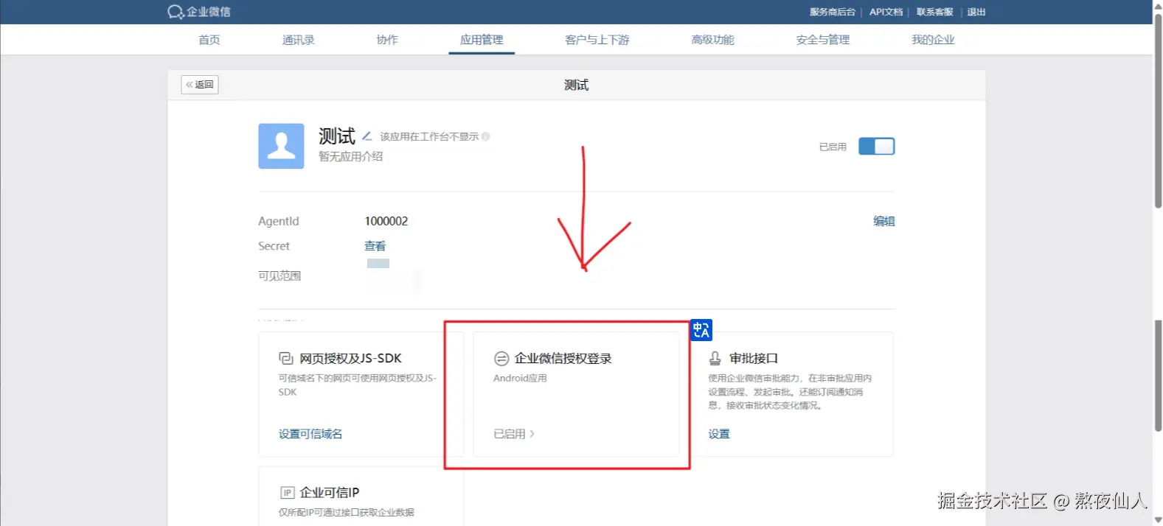Click the 设置可信域名 link

[310, 434]
